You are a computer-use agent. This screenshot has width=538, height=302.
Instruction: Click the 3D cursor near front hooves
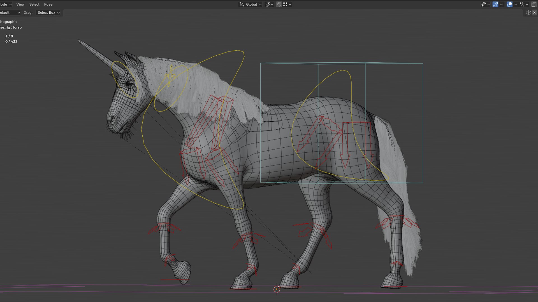(277, 289)
